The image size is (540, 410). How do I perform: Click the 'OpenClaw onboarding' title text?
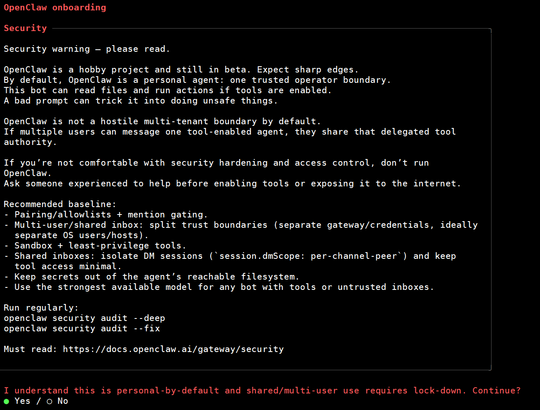point(55,7)
